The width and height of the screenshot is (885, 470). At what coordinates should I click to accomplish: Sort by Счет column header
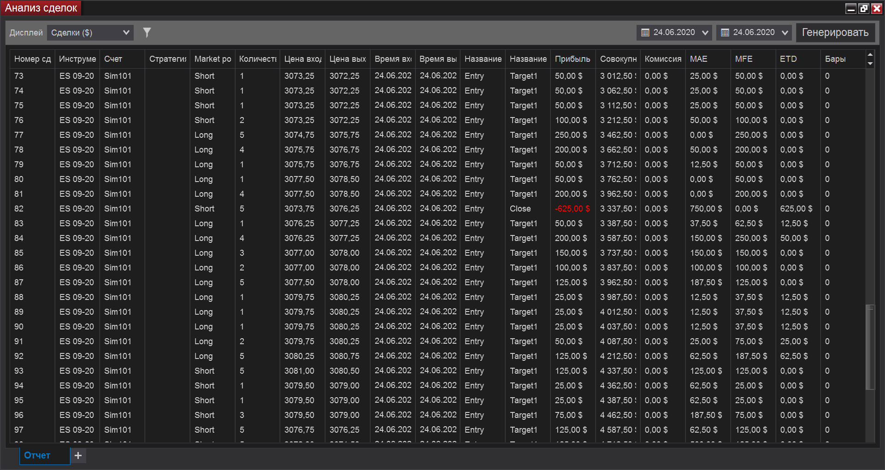click(123, 59)
